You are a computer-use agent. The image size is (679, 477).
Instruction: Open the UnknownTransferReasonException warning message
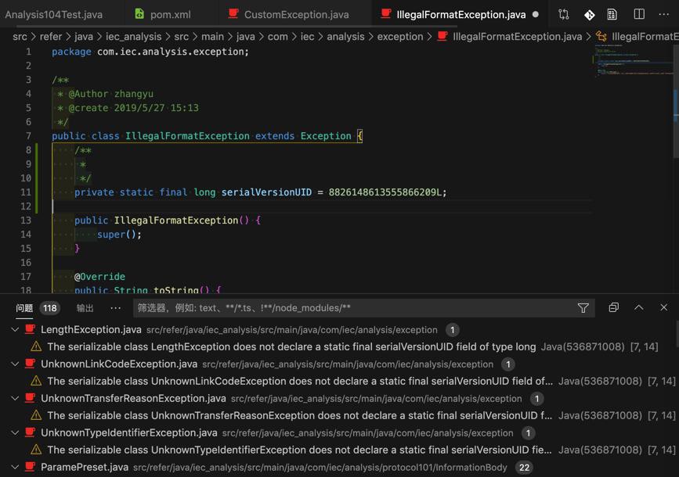[x=299, y=416]
